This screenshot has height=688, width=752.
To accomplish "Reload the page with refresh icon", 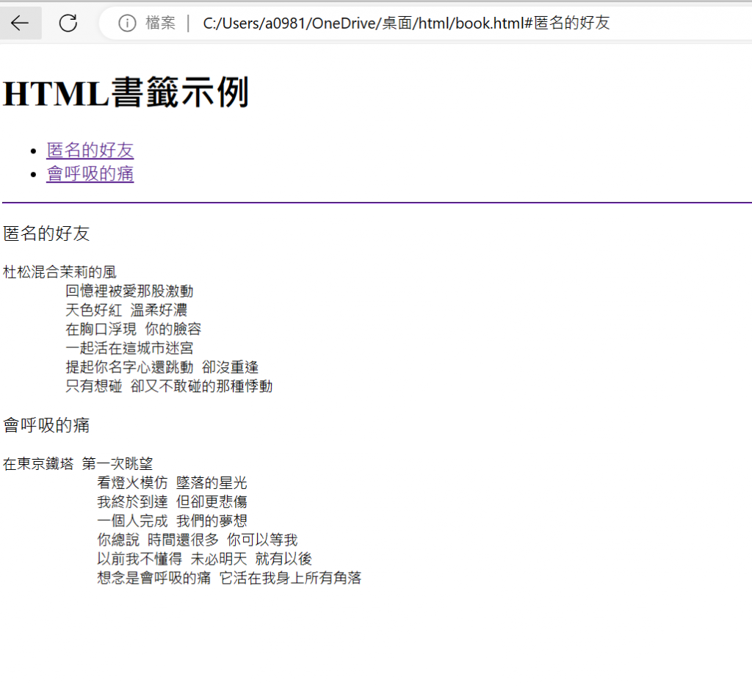I will (x=68, y=23).
